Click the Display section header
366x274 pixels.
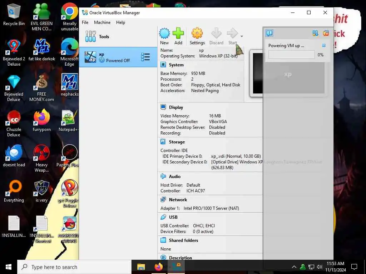(176, 107)
